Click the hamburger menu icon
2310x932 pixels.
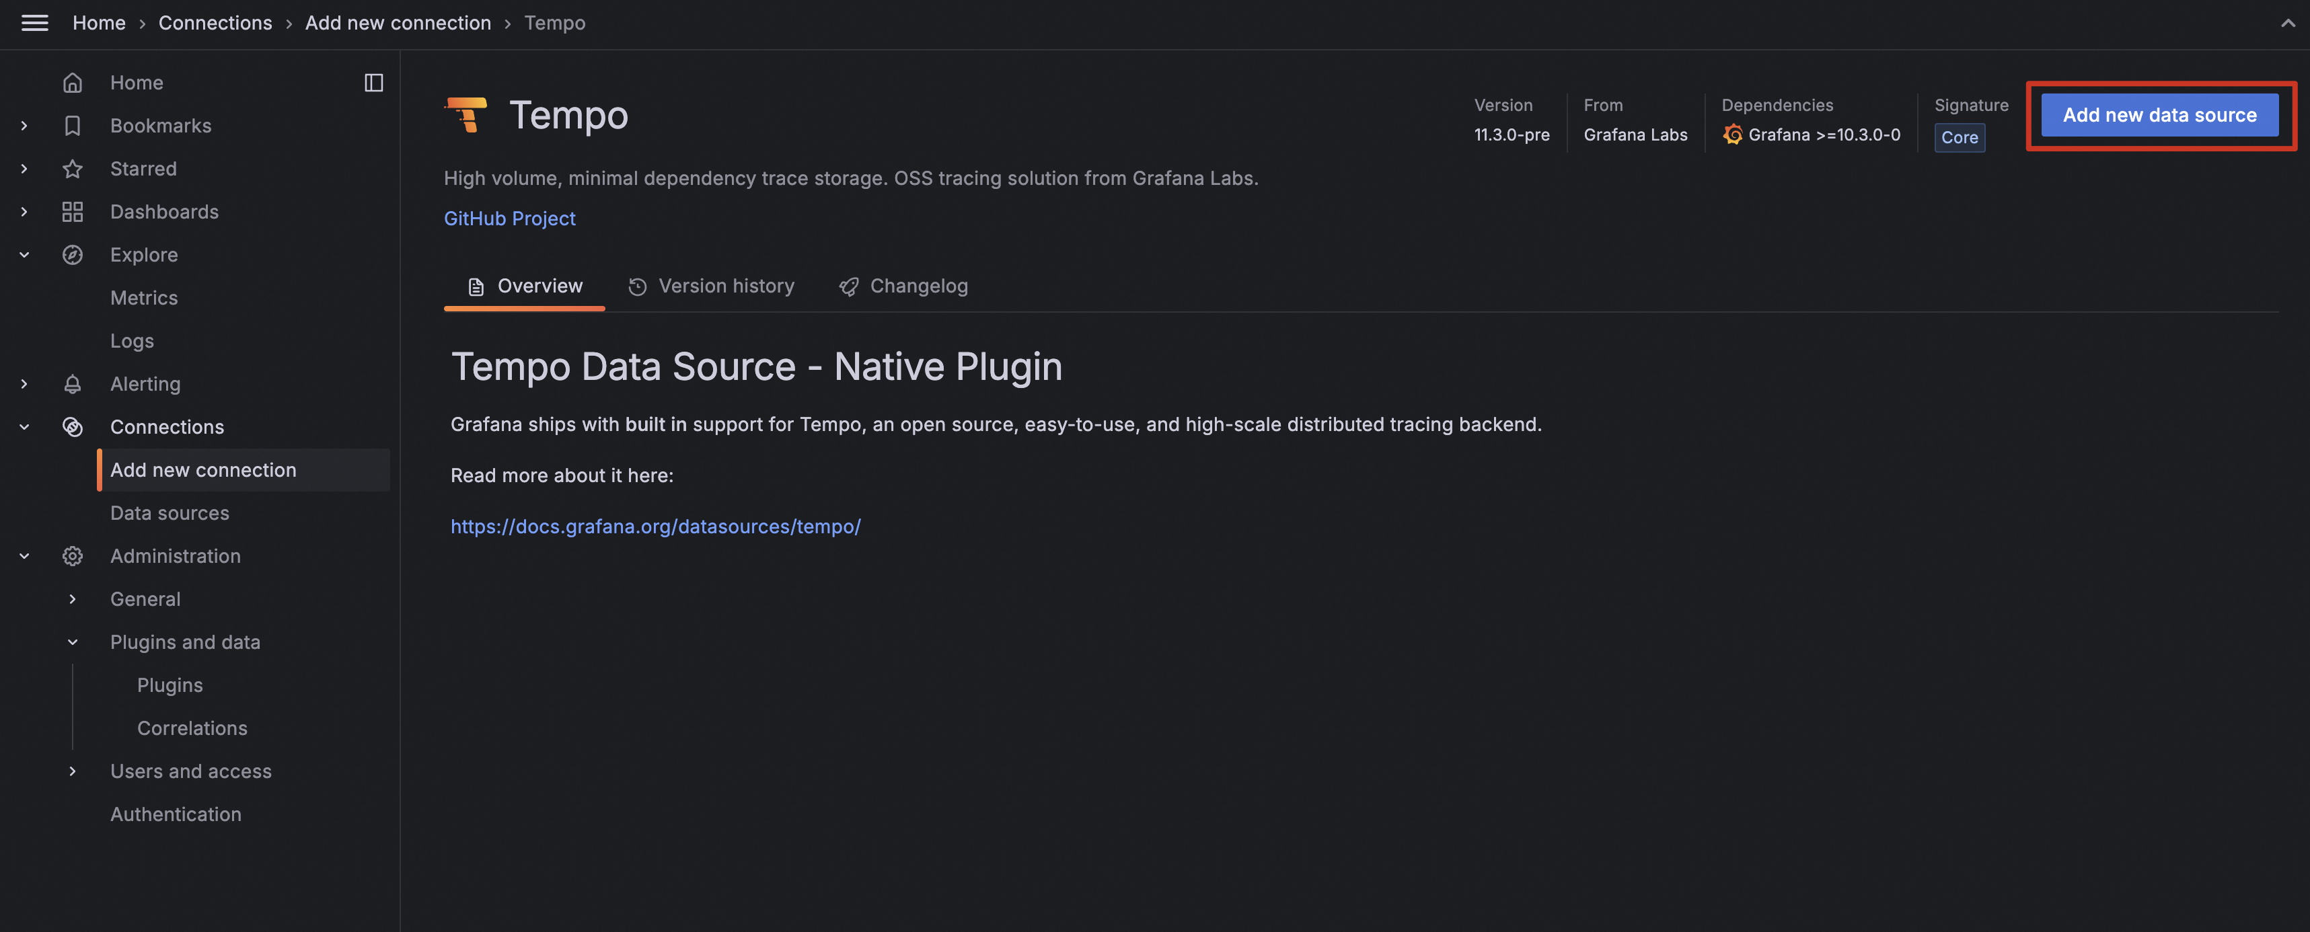(34, 24)
